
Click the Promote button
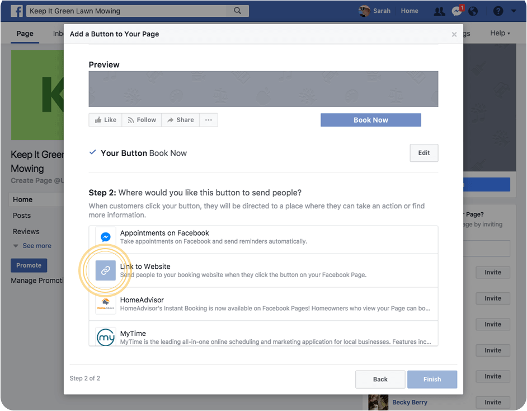point(29,265)
